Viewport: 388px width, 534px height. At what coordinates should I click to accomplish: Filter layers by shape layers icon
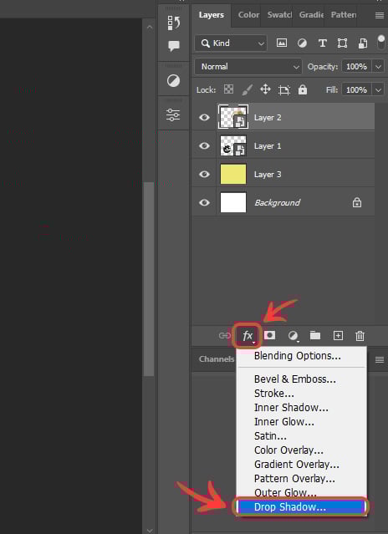[x=342, y=43]
